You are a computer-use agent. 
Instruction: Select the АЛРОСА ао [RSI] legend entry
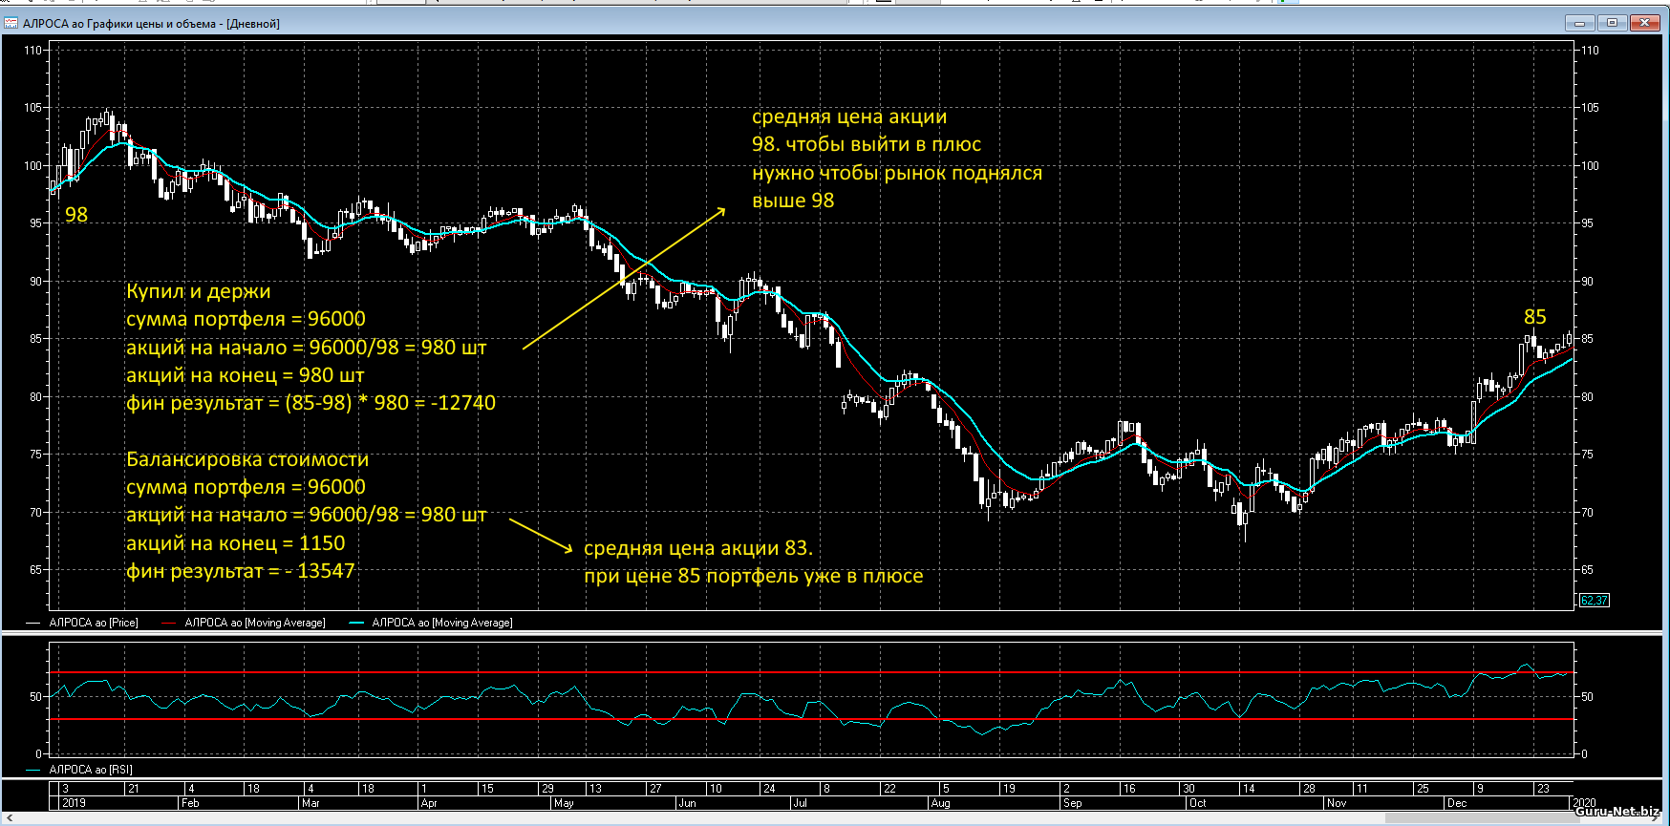79,770
